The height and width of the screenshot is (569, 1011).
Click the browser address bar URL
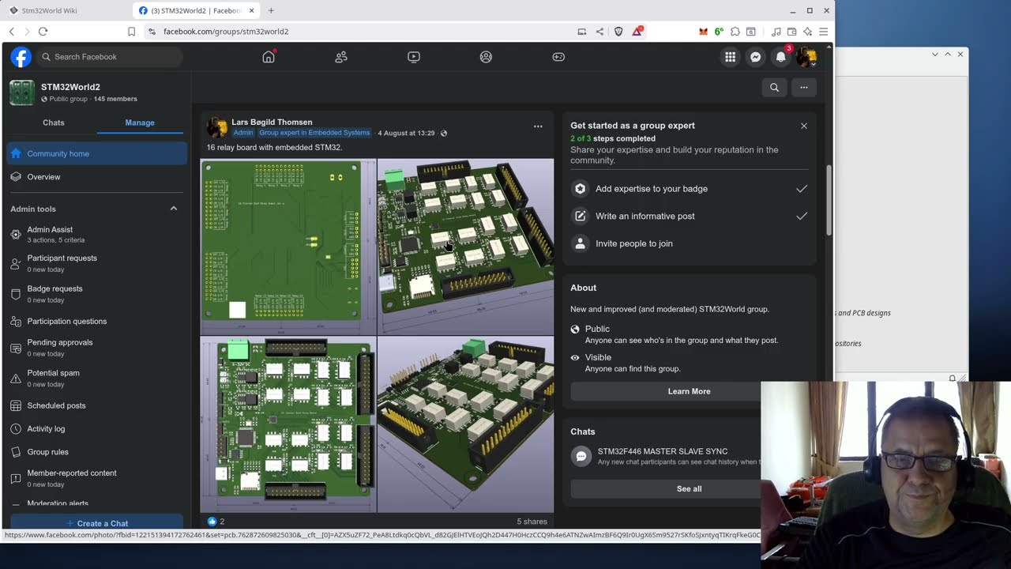coord(226,32)
